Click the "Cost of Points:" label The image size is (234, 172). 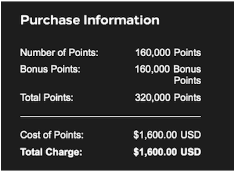point(52,135)
